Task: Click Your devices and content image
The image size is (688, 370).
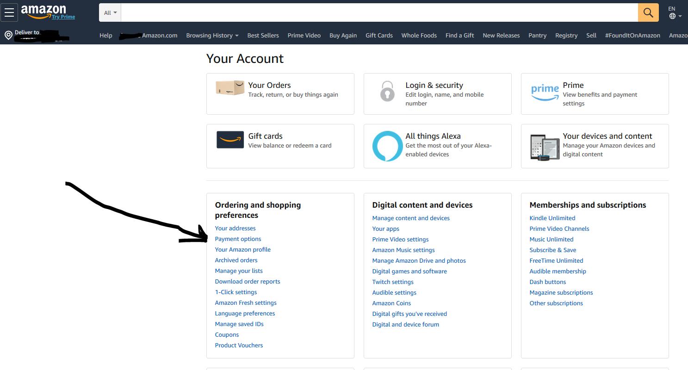Action: click(545, 148)
